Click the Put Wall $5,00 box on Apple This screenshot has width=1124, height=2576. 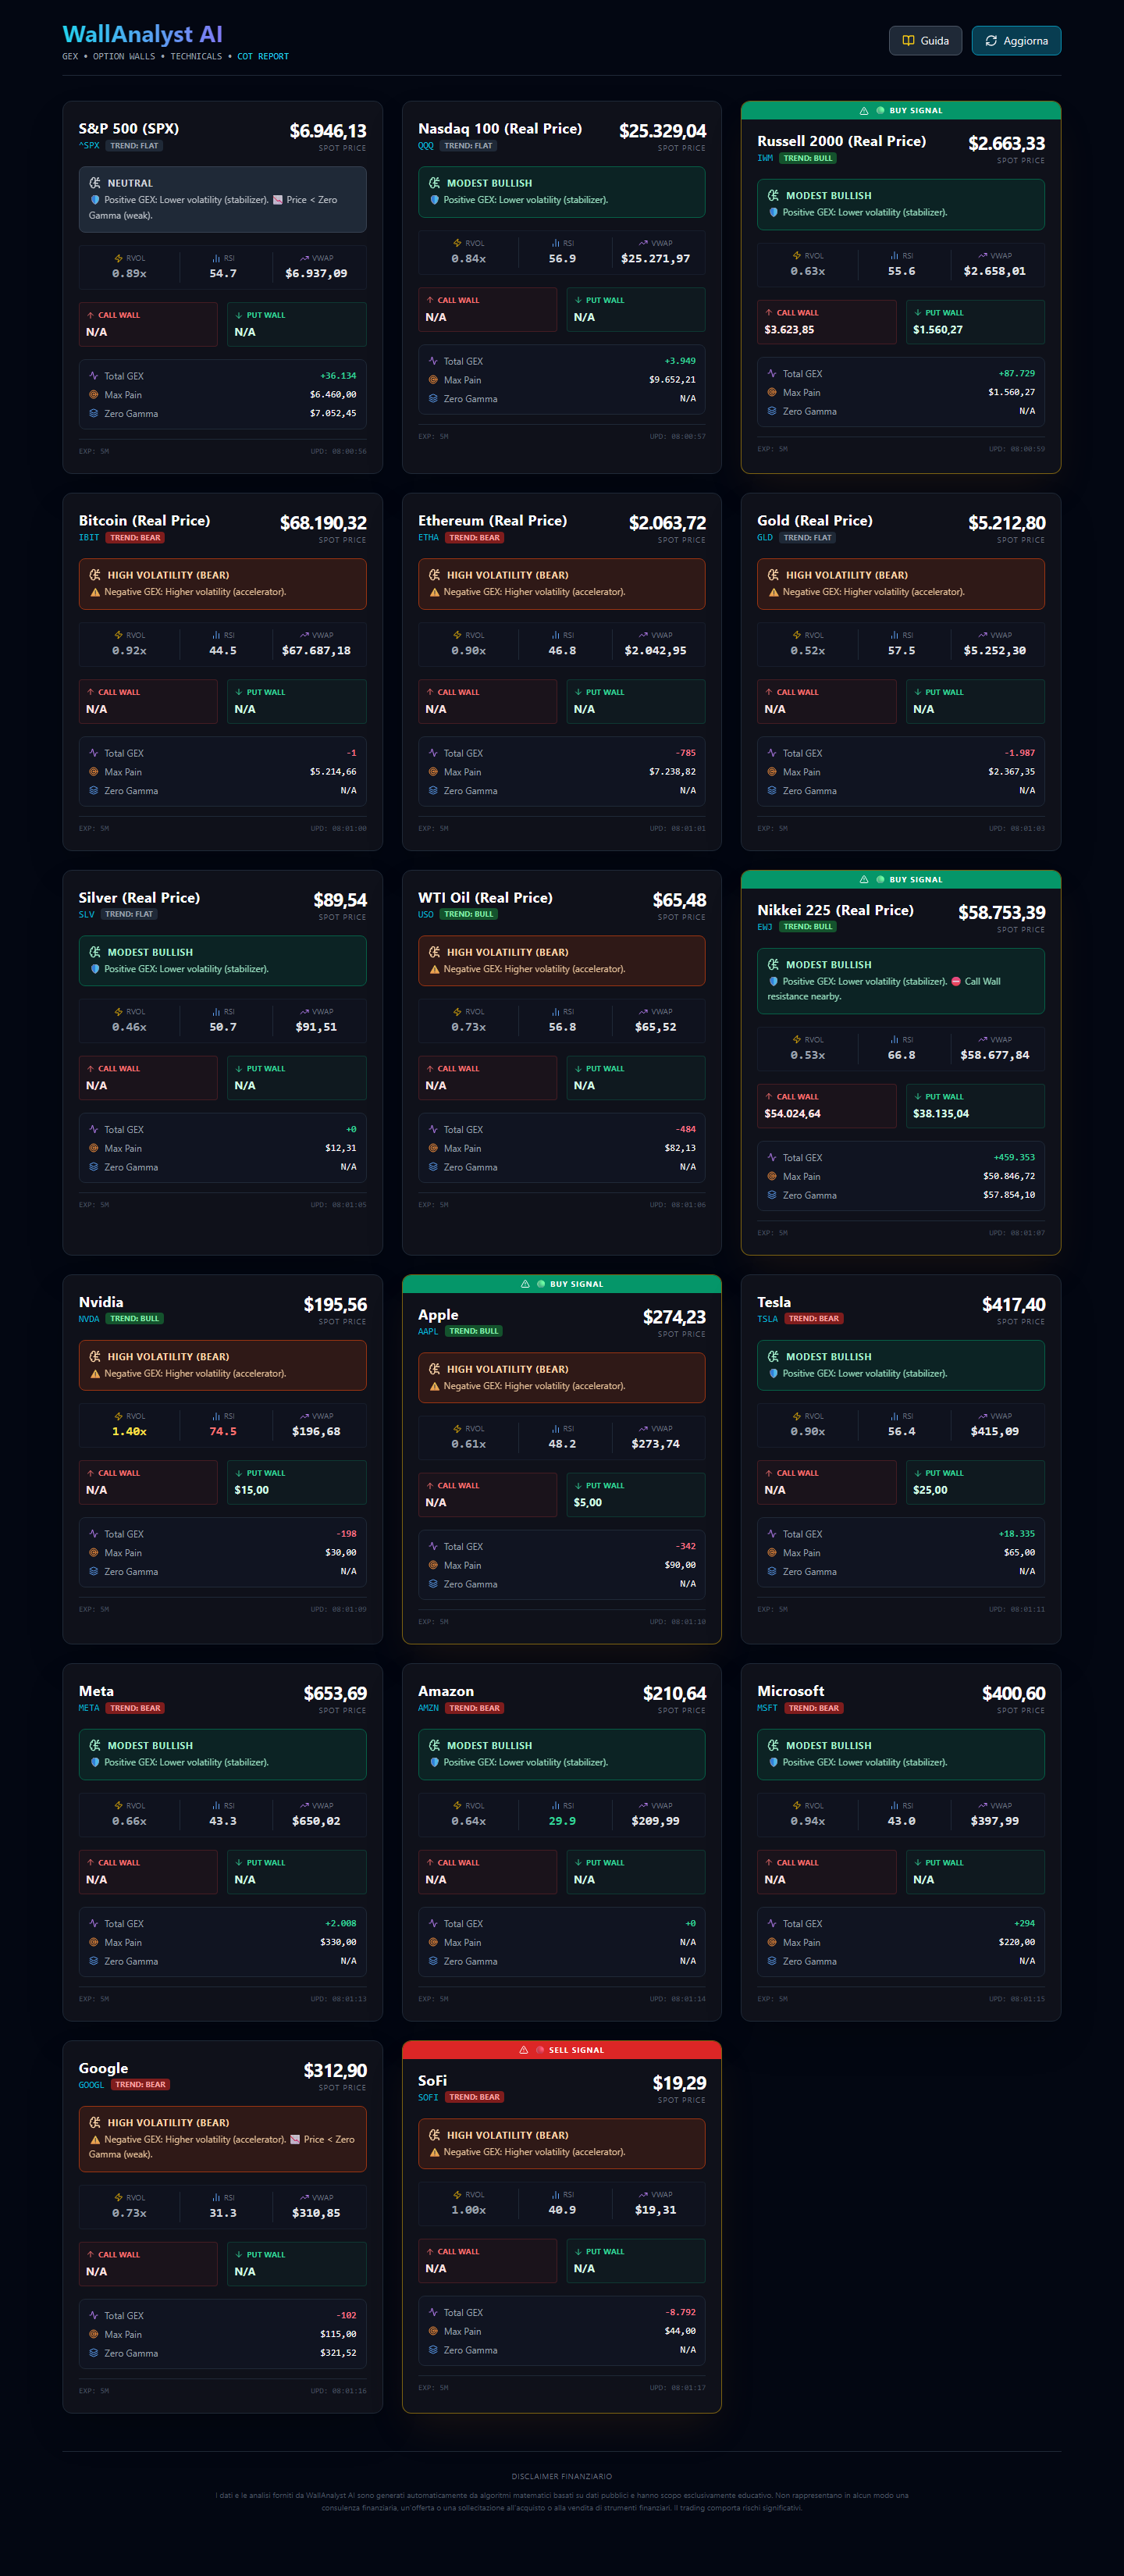tap(636, 1495)
